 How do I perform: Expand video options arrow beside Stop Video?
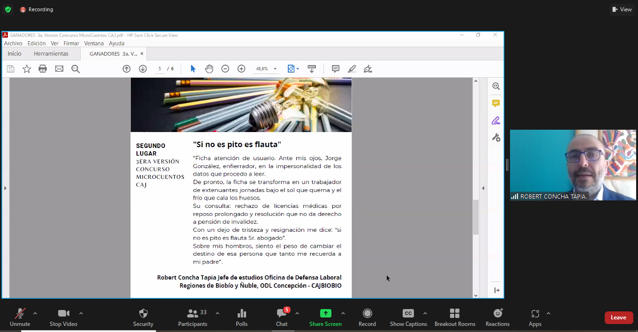point(81,313)
